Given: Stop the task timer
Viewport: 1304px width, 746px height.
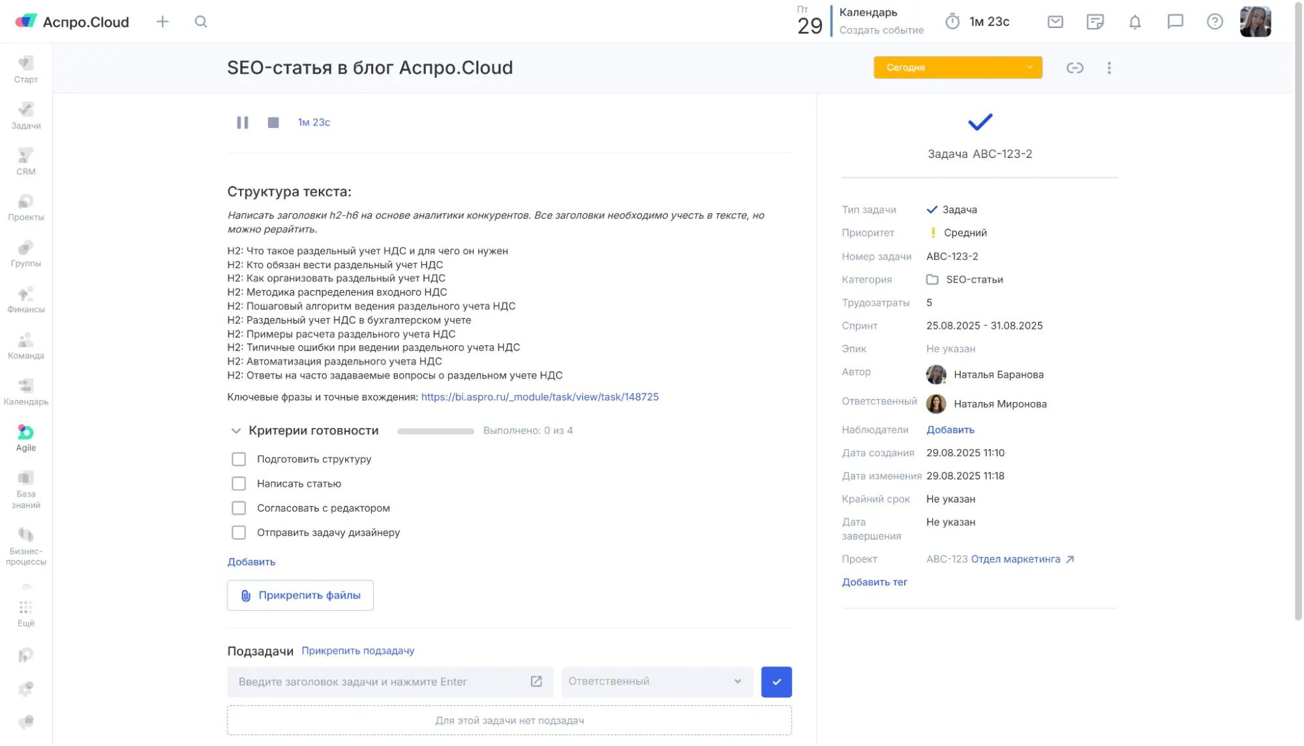Looking at the screenshot, I should (273, 123).
